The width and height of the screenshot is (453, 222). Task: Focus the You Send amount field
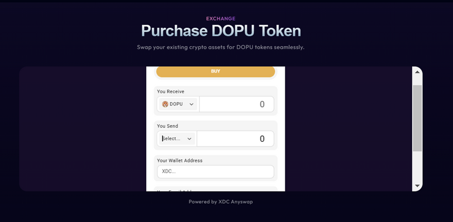point(235,139)
